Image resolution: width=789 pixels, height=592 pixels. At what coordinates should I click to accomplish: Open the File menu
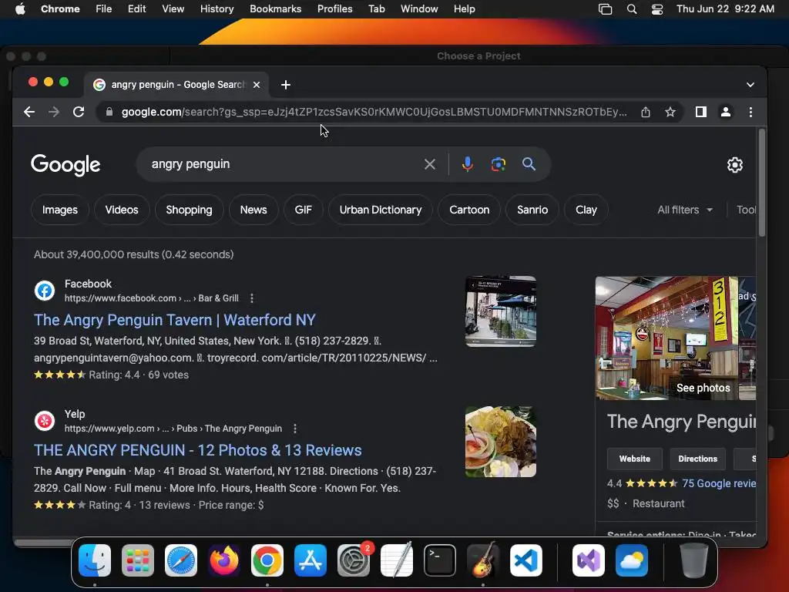[x=104, y=9]
